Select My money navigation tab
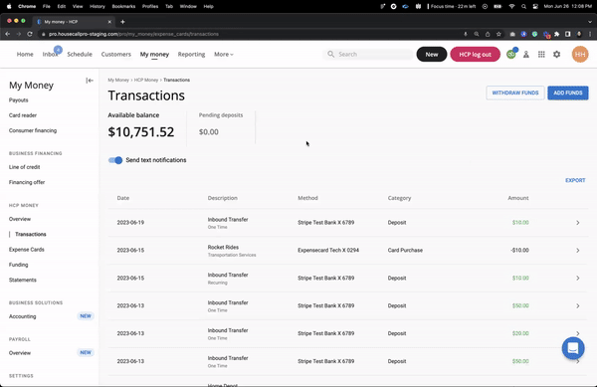The width and height of the screenshot is (597, 387). (x=154, y=55)
